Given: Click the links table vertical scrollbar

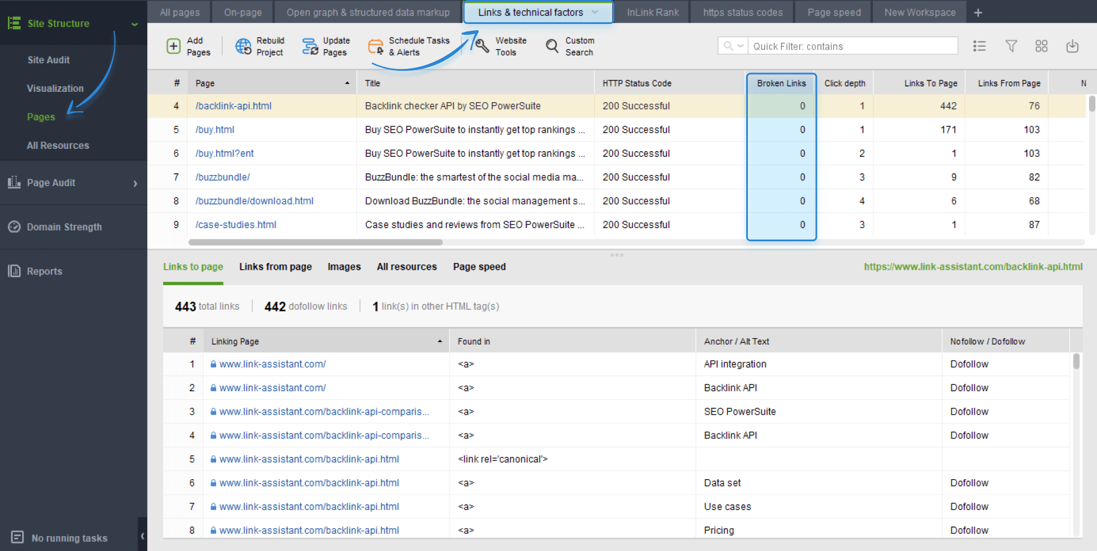Looking at the screenshot, I should (1076, 361).
